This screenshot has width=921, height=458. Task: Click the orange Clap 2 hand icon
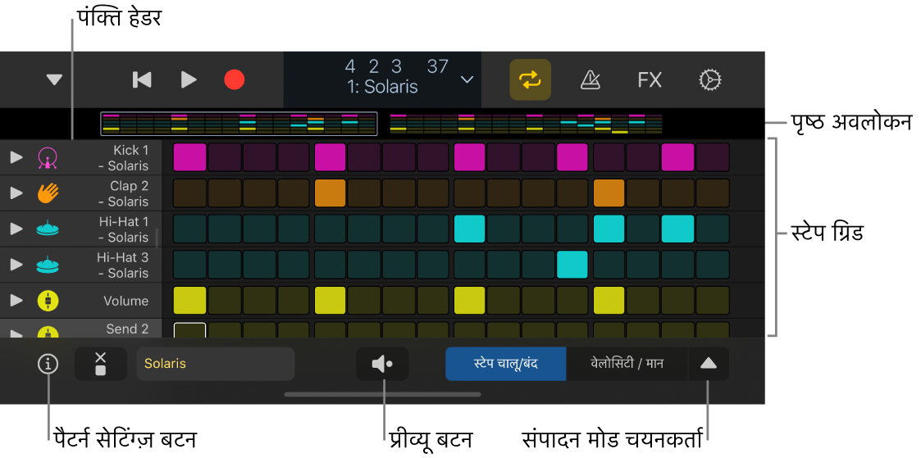coord(48,193)
